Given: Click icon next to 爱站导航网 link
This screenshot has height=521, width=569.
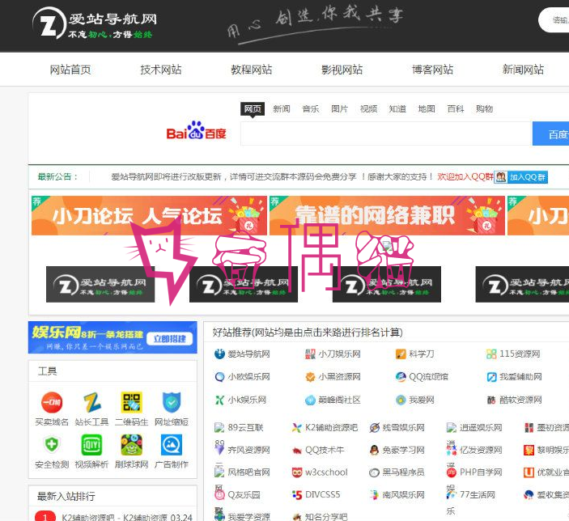Looking at the screenshot, I should tap(219, 354).
